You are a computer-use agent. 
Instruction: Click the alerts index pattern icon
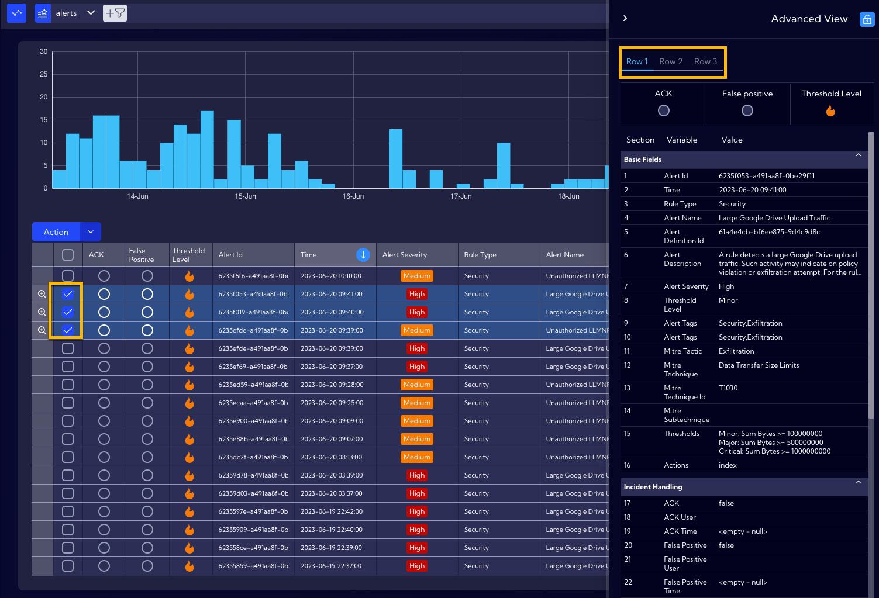(43, 13)
